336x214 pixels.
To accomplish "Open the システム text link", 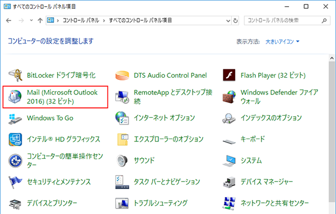I will point(251,160).
